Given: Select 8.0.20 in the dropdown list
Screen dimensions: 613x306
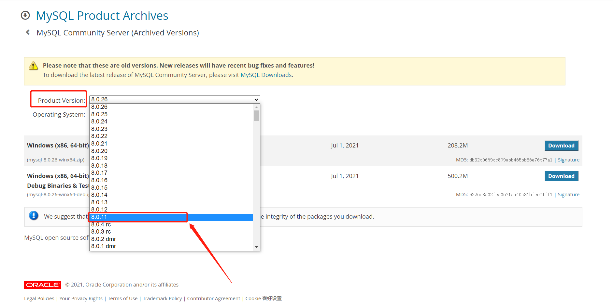Looking at the screenshot, I should 171,151.
